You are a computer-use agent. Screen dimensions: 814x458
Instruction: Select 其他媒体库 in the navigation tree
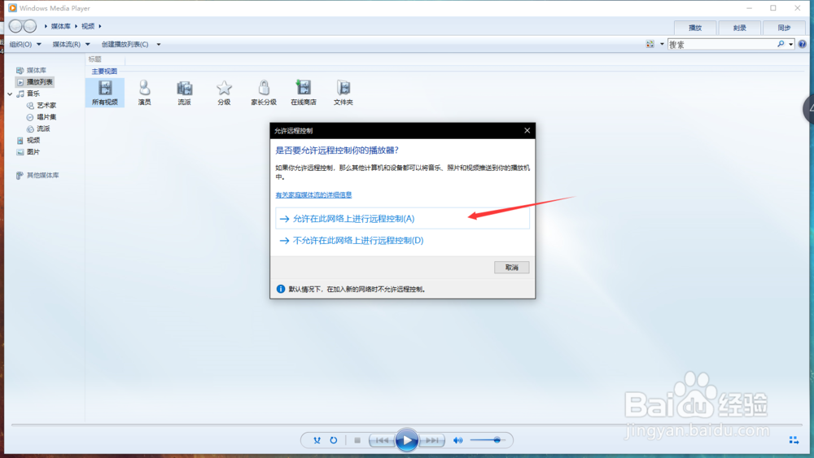[42, 176]
